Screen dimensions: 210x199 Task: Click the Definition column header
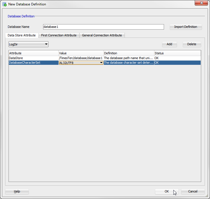tap(129, 53)
